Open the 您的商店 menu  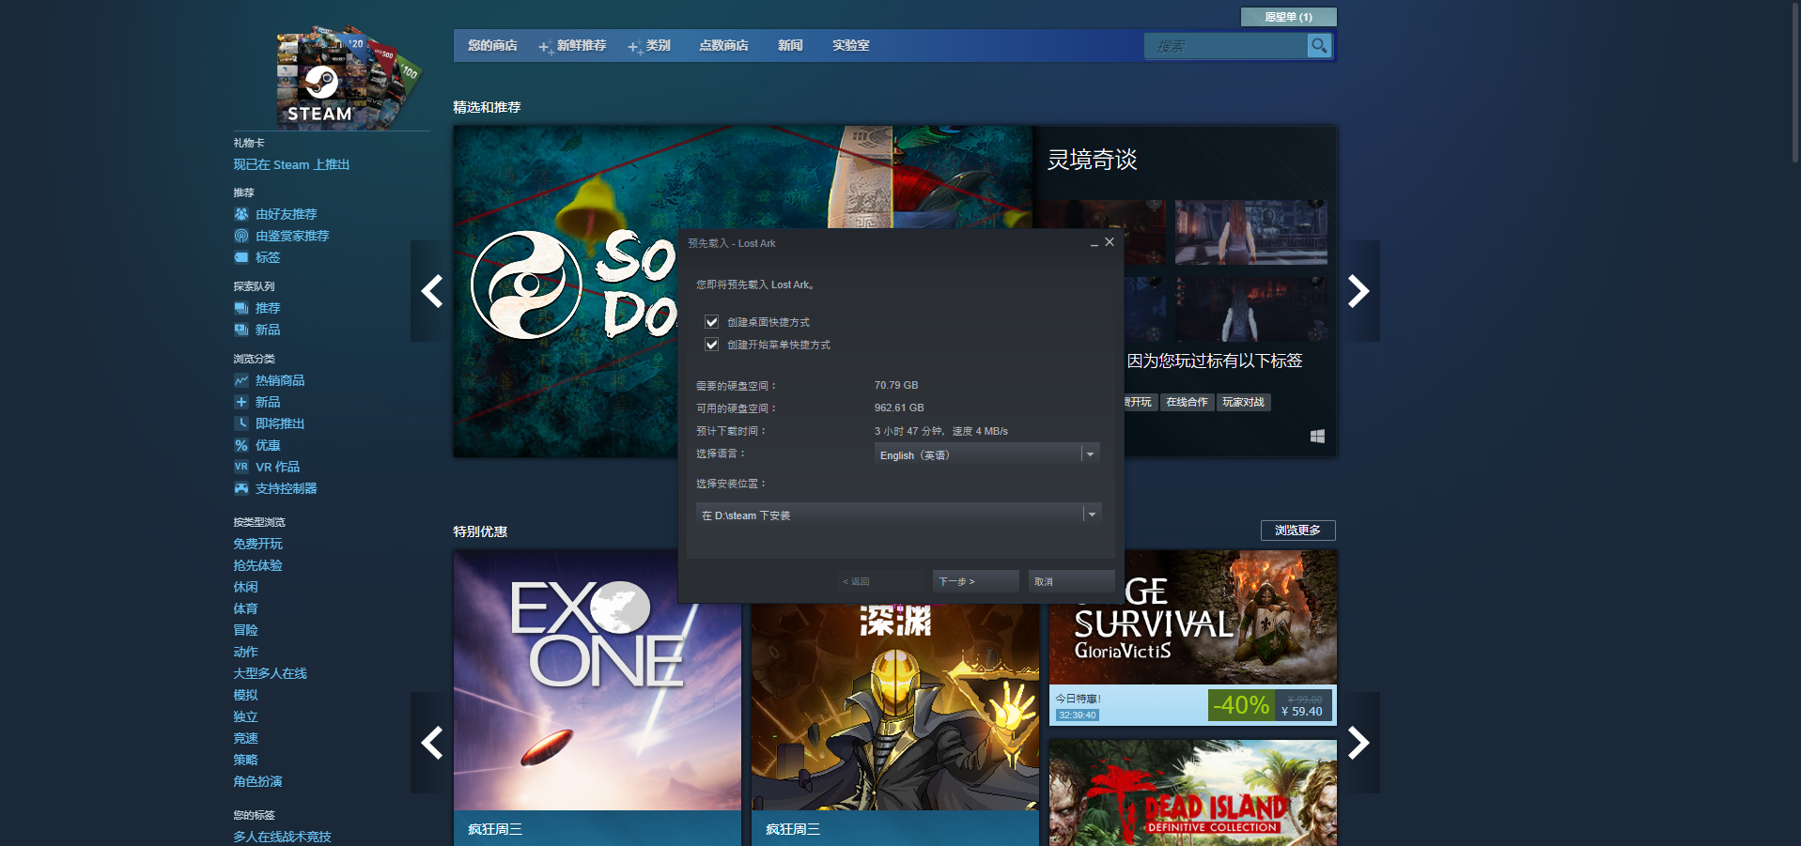click(x=492, y=45)
